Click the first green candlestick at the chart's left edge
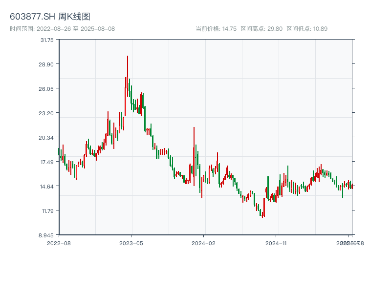 [x=59, y=151]
